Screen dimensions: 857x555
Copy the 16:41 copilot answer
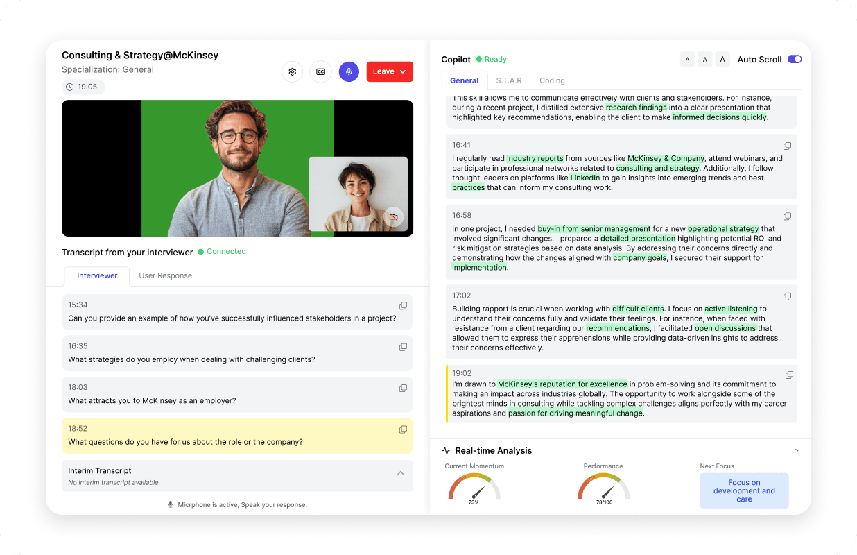tap(787, 146)
